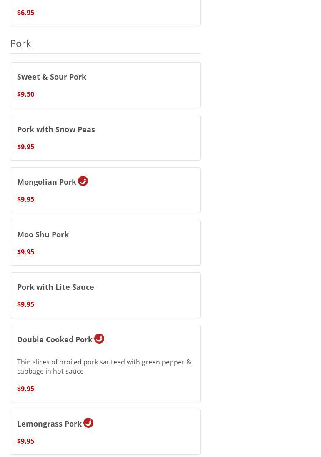The width and height of the screenshot is (321, 457).
Task: Select Pork with Lite Sauce
Action: point(55,287)
